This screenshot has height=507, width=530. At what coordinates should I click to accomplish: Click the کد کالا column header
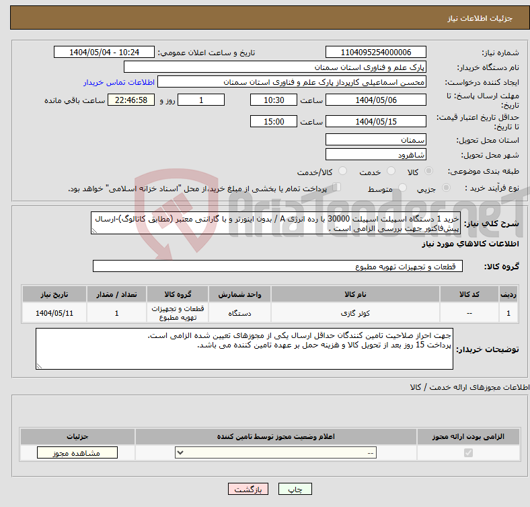469,294
